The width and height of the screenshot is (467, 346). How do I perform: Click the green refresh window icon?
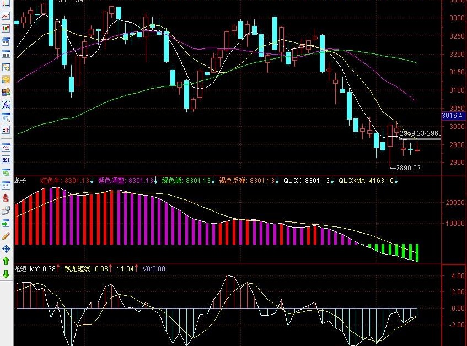pyautogui.click(x=6, y=172)
